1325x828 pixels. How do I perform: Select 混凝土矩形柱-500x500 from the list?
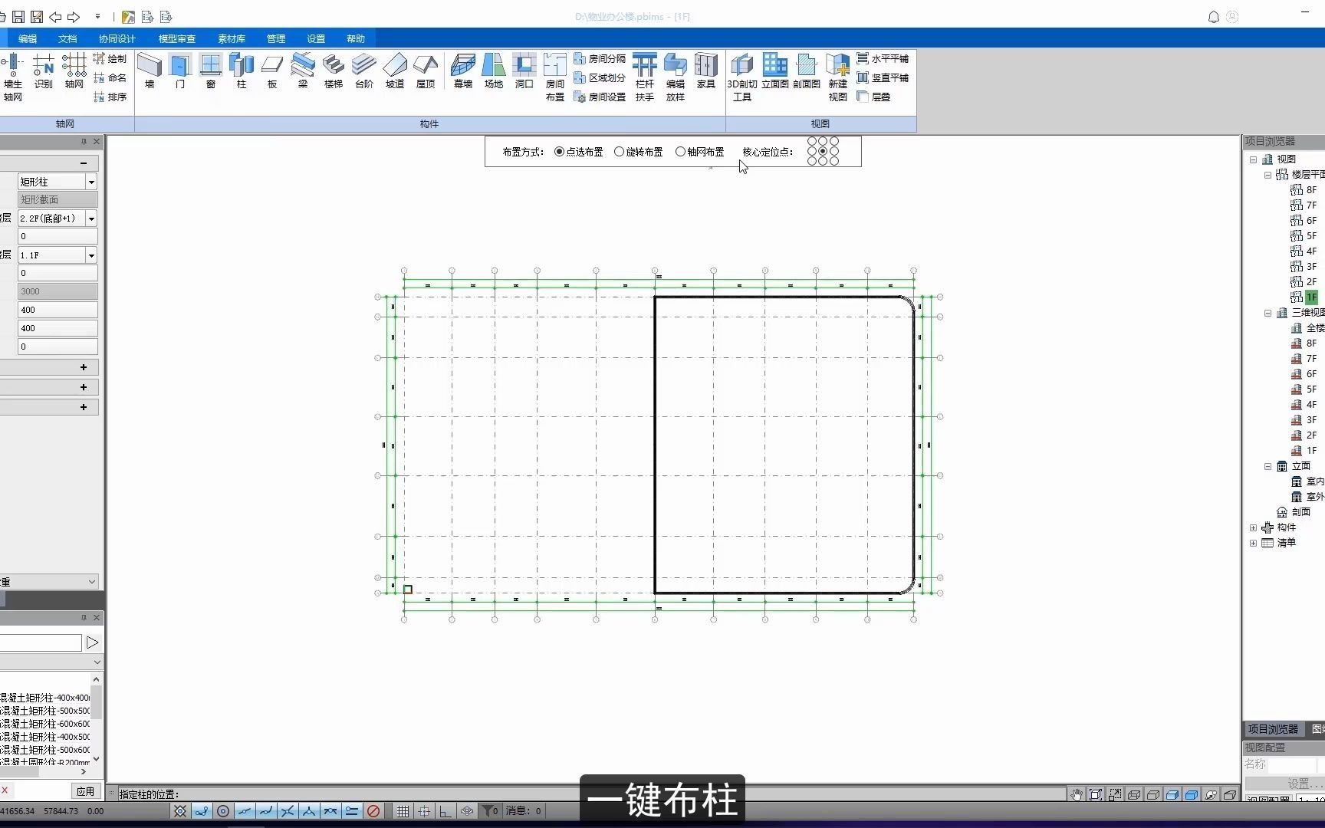click(x=48, y=710)
